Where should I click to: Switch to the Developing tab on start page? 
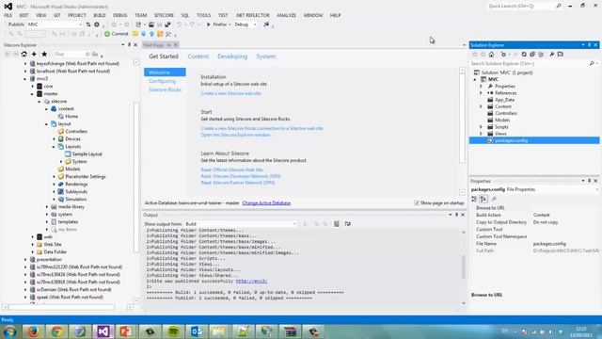232,56
